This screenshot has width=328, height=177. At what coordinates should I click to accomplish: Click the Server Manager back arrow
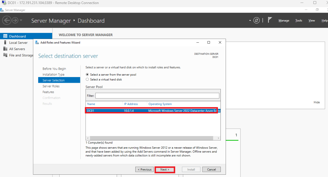pyautogui.click(x=7, y=21)
